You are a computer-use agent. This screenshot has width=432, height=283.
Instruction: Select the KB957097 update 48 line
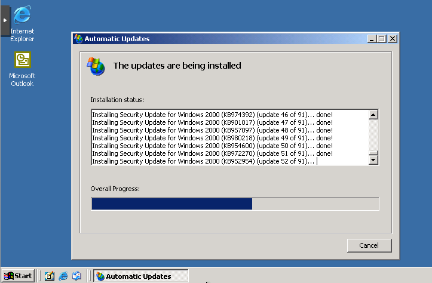(213, 130)
